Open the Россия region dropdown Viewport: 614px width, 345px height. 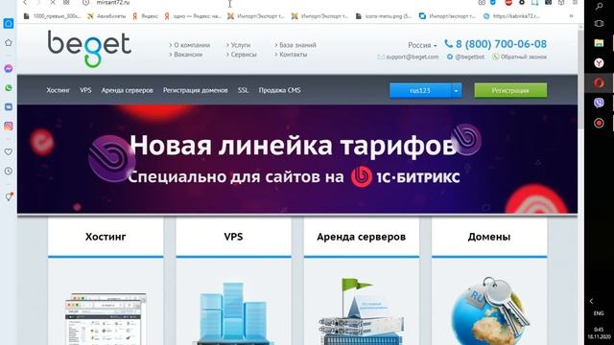pos(422,45)
